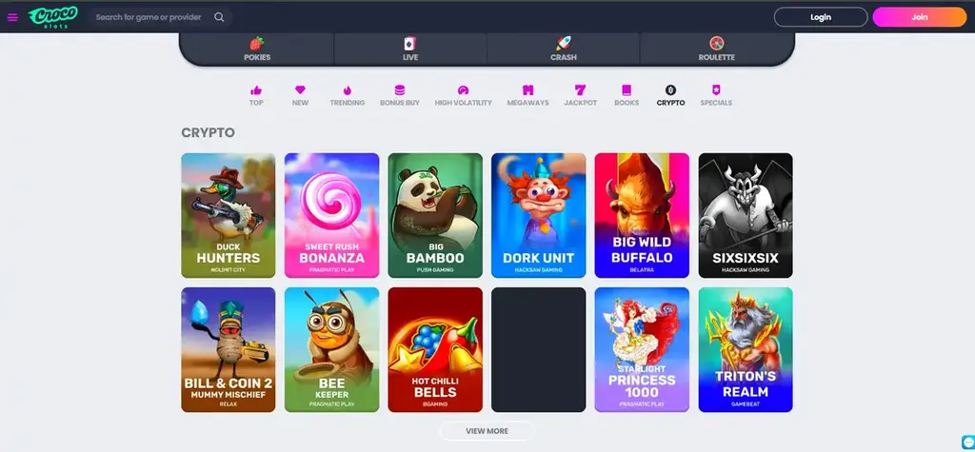Select the Books filter icon
This screenshot has height=452, width=975.
(627, 90)
